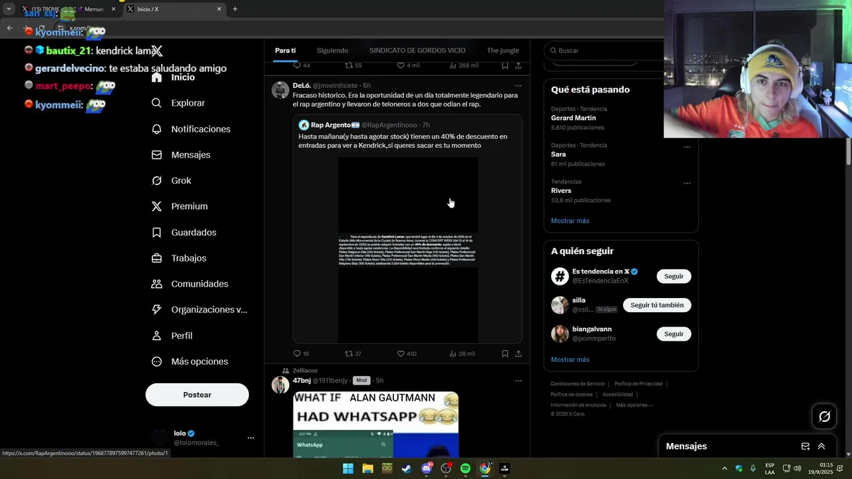Open Grok assistant page
The height and width of the screenshot is (479, 852).
pyautogui.click(x=171, y=180)
